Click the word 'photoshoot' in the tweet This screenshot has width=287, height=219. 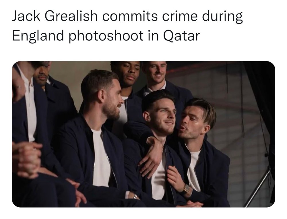(106, 36)
